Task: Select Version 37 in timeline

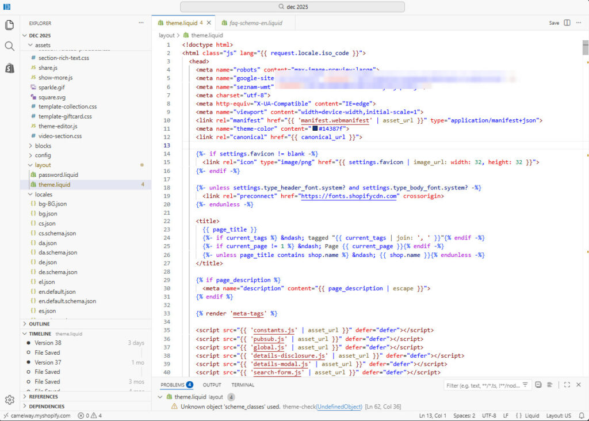Action: pos(48,362)
